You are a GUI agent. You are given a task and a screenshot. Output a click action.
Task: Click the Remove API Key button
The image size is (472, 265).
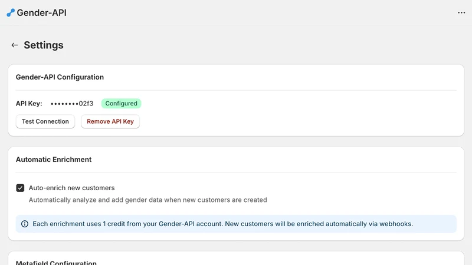110,121
